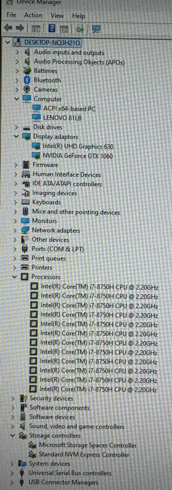Select Standard NVM Express Controller
The image size is (172, 490).
[x=84, y=454]
